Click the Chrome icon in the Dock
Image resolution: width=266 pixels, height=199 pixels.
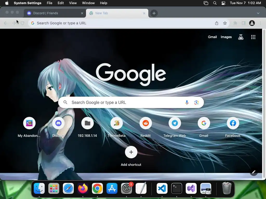(97, 188)
